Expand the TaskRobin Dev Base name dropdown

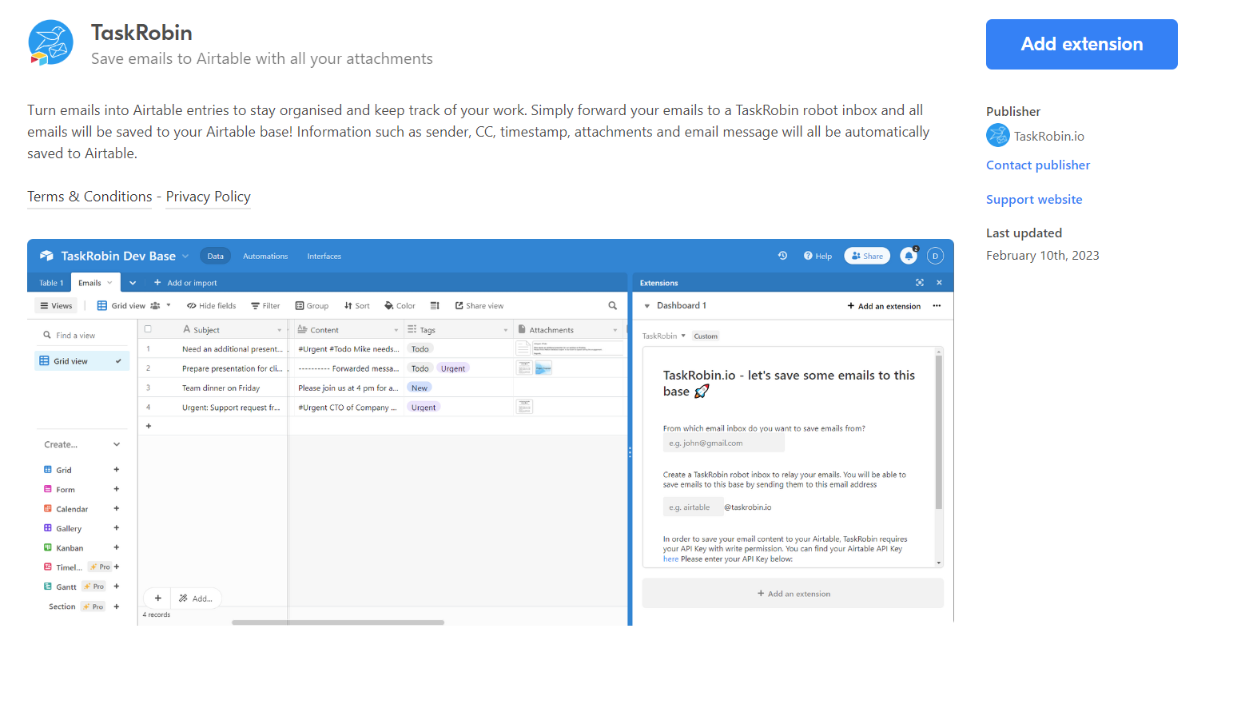185,256
